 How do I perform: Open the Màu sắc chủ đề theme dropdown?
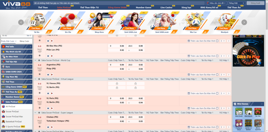tap(216, 3)
